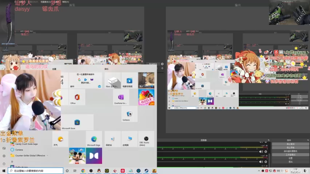Open the Disney Mickey Mouse game tile
Screen dimensions: 310x174
click(x=77, y=156)
